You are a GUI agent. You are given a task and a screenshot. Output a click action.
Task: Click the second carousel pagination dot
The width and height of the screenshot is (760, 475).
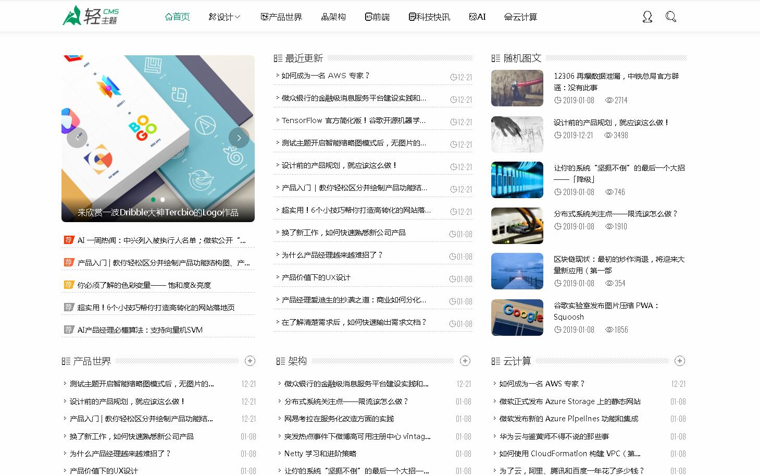pyautogui.click(x=162, y=198)
